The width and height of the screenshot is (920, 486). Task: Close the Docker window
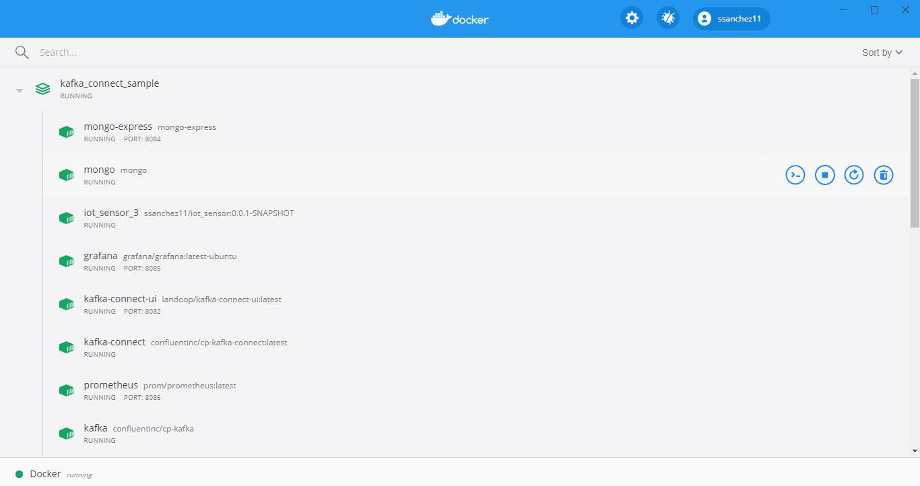[905, 9]
